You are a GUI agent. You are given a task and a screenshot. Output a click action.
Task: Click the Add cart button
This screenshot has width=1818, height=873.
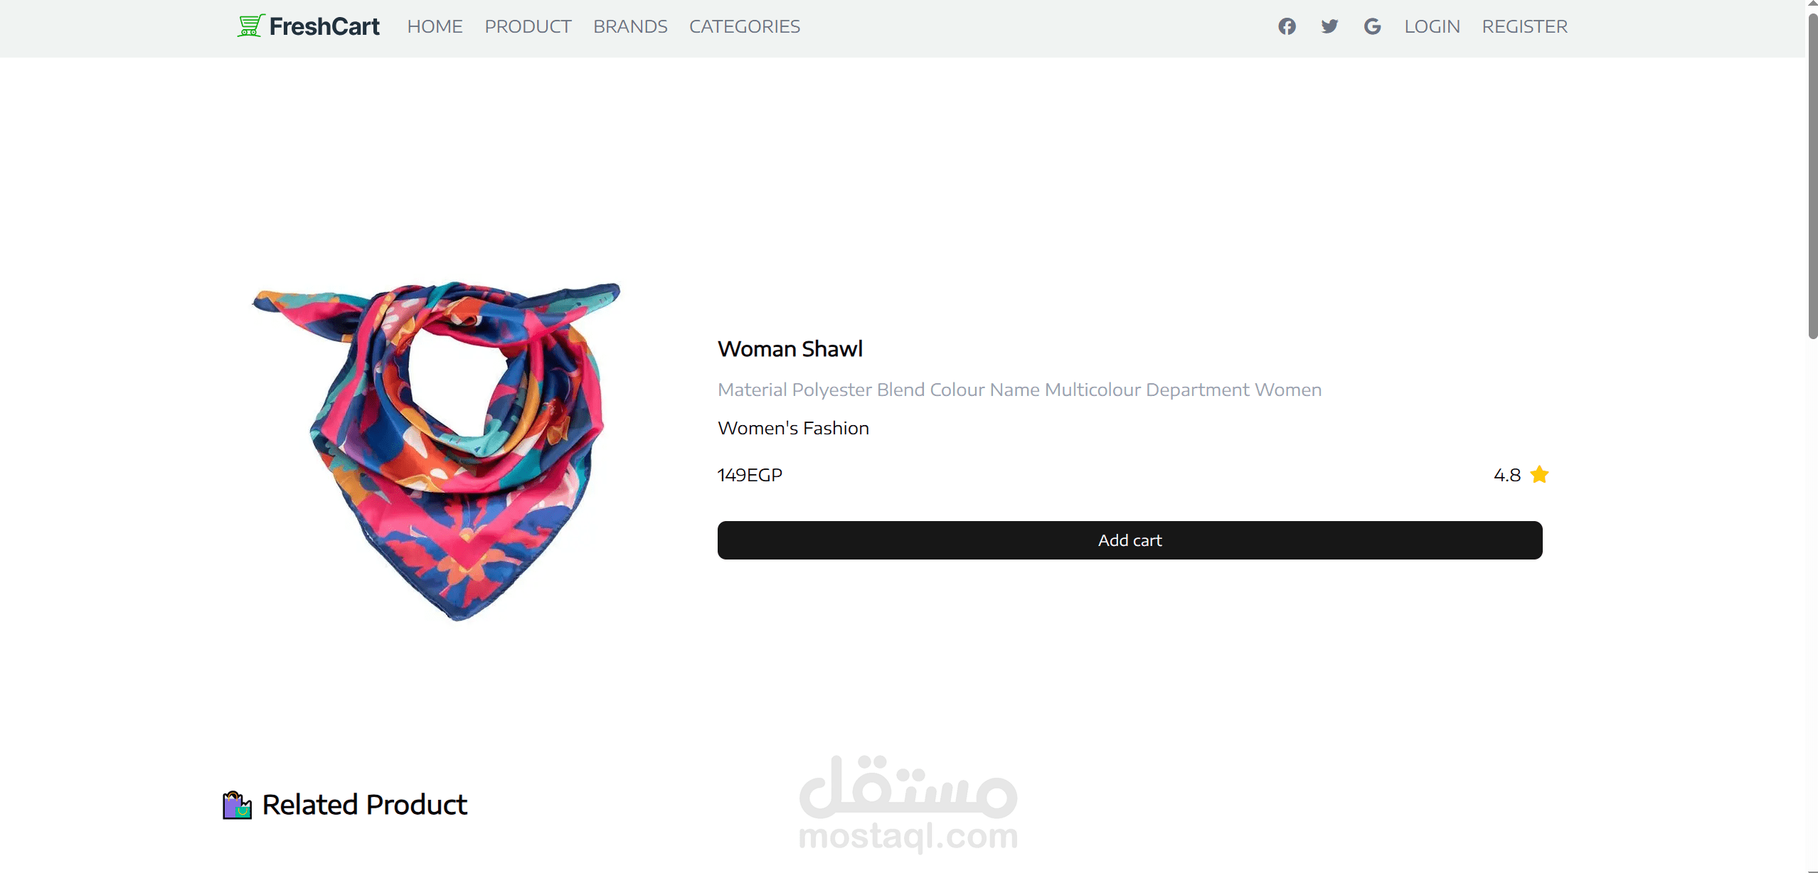(x=1129, y=540)
